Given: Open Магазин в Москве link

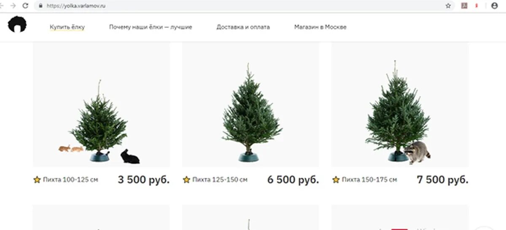Looking at the screenshot, I should point(320,27).
